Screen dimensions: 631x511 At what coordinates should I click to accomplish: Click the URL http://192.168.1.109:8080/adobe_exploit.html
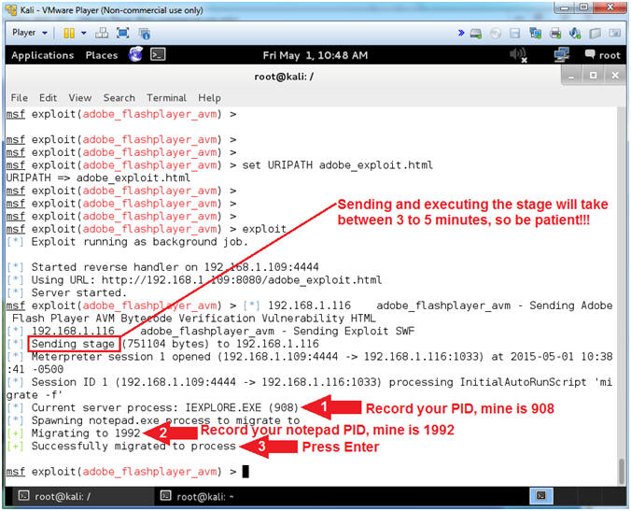pos(242,280)
